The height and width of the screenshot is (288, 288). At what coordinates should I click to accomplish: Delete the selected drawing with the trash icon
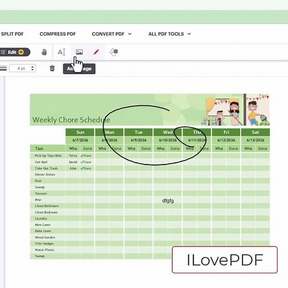pos(52,68)
